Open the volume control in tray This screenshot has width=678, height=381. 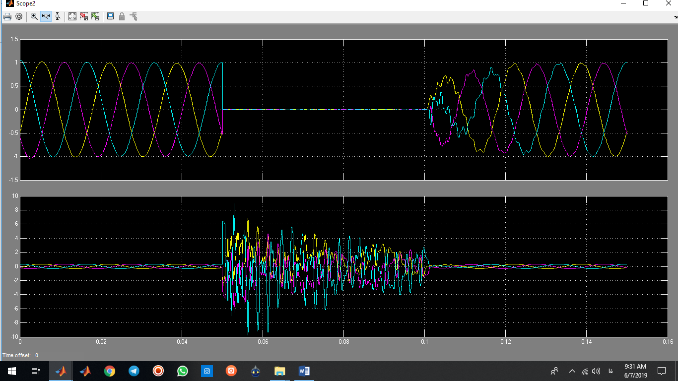[x=596, y=371]
